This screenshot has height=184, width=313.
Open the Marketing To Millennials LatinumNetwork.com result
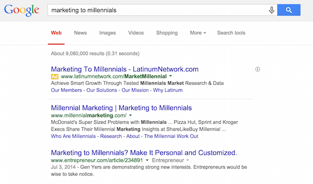click(125, 69)
